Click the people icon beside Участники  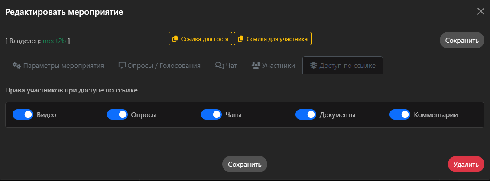256,65
